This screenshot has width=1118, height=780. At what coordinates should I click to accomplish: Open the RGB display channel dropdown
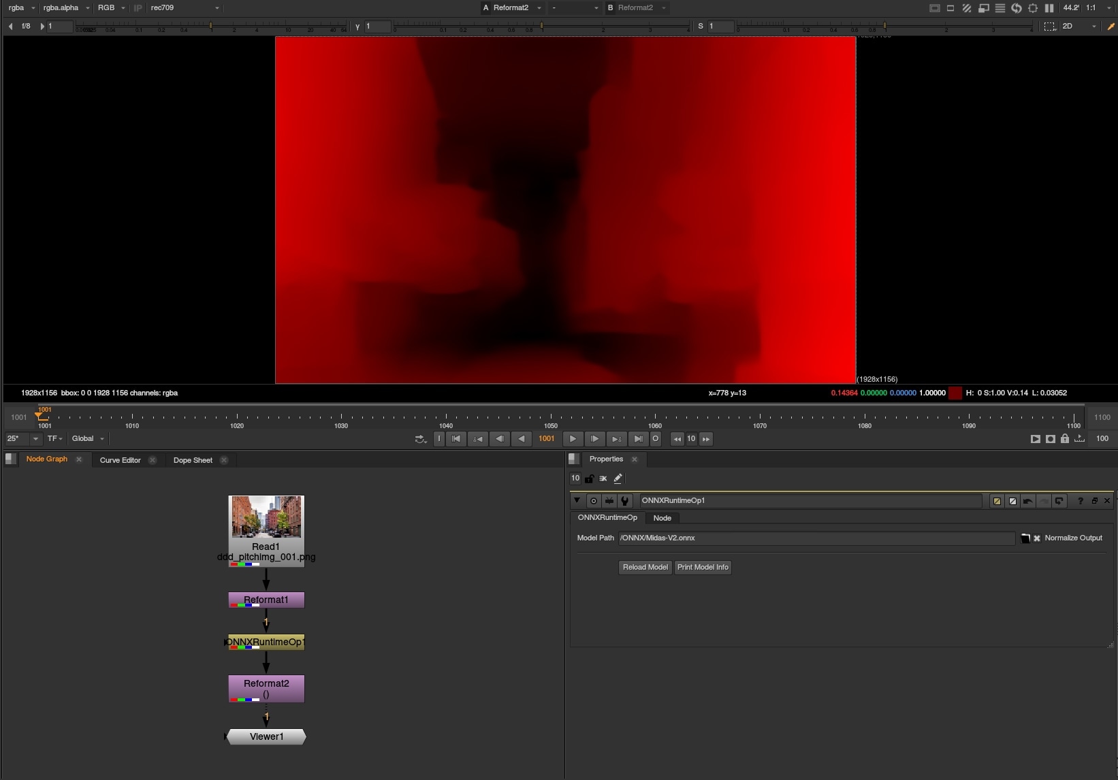[112, 8]
